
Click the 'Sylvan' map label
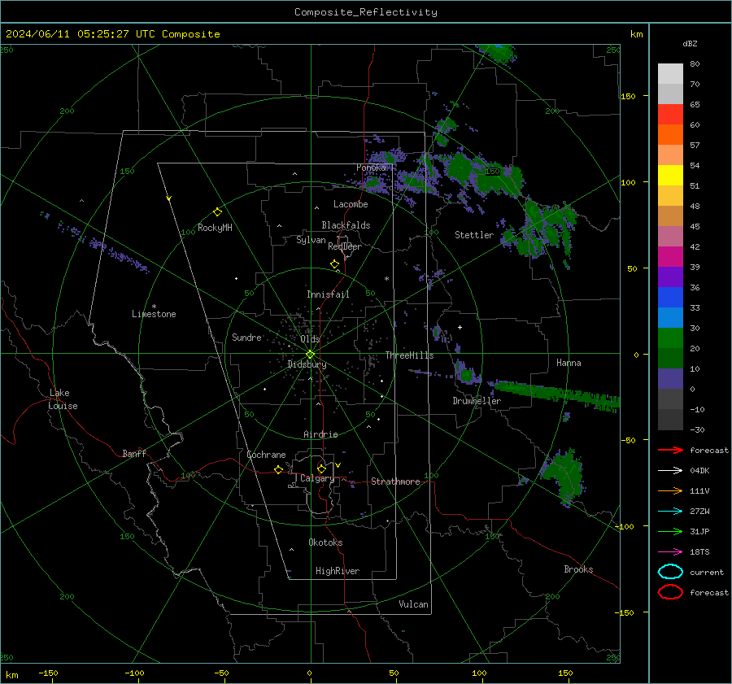tap(311, 240)
